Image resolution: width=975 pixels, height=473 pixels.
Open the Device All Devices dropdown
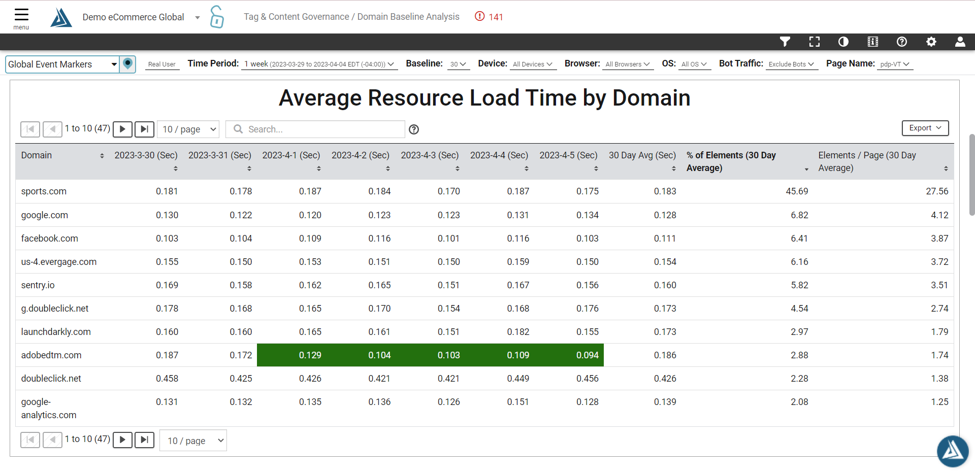click(x=533, y=64)
